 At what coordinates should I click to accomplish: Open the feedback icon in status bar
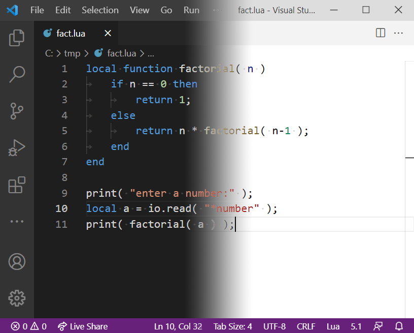pos(378,326)
